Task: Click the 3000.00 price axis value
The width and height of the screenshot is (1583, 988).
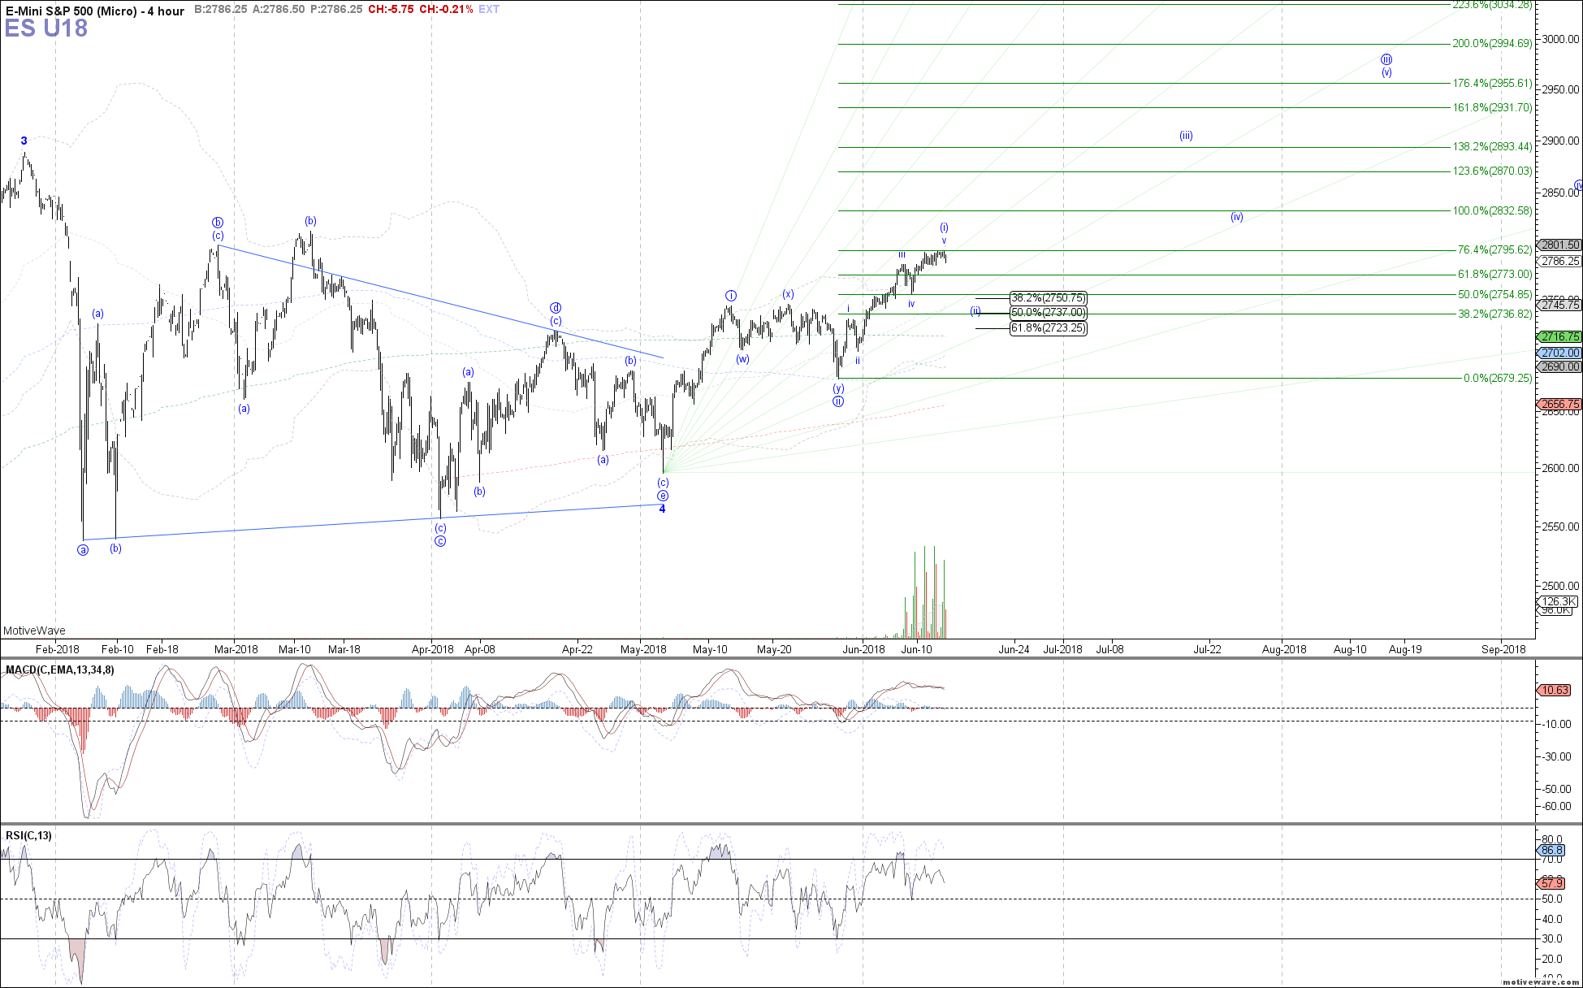Action: (x=1561, y=39)
